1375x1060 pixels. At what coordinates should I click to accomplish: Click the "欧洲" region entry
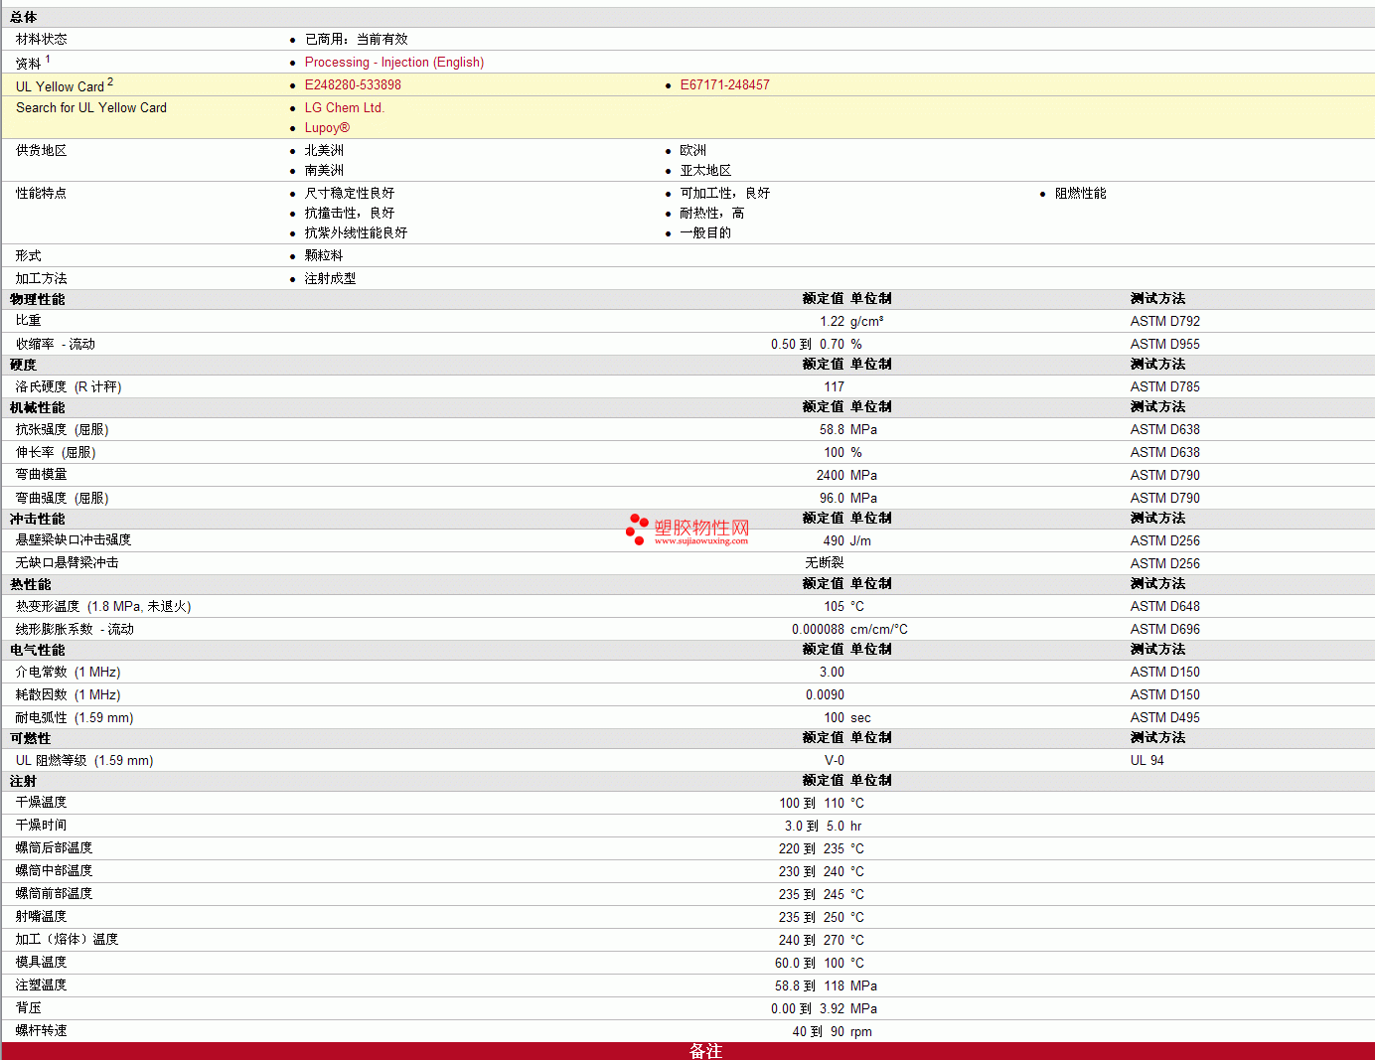693,151
